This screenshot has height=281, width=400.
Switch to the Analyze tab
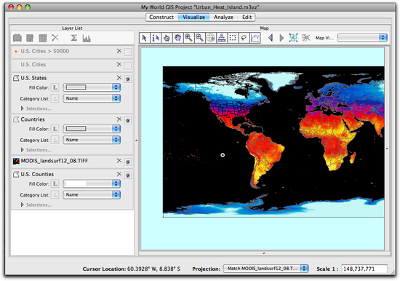pyautogui.click(x=223, y=17)
